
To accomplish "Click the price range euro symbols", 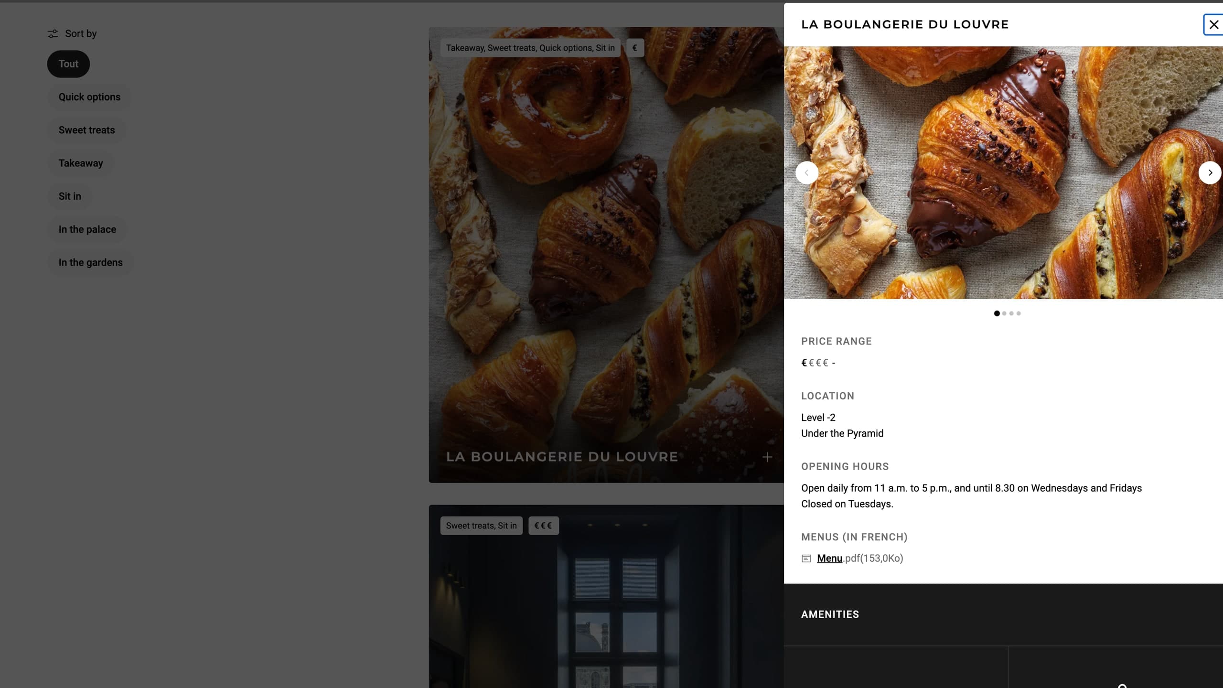I will [x=815, y=363].
